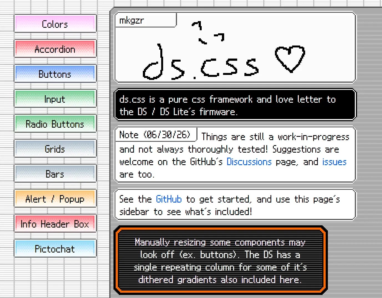Click the black ds.css description banner
382x298 pixels.
[235, 105]
